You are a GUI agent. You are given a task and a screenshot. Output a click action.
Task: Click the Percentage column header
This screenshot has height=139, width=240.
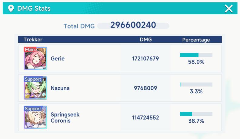tap(196, 40)
